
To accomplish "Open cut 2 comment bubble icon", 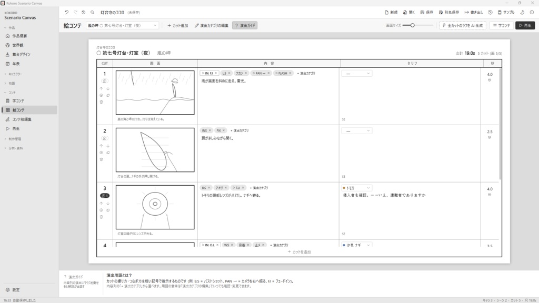I will 105,138.
